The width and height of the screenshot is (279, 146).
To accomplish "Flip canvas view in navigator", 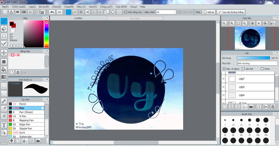I will [x=272, y=23].
